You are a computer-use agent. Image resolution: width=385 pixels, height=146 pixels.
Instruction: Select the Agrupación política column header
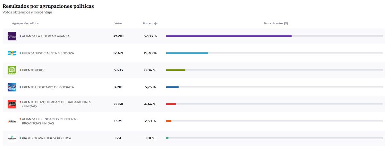click(25, 23)
